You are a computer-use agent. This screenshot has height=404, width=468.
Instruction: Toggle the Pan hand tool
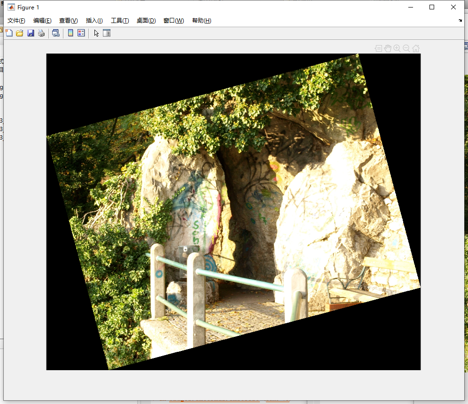(x=388, y=48)
